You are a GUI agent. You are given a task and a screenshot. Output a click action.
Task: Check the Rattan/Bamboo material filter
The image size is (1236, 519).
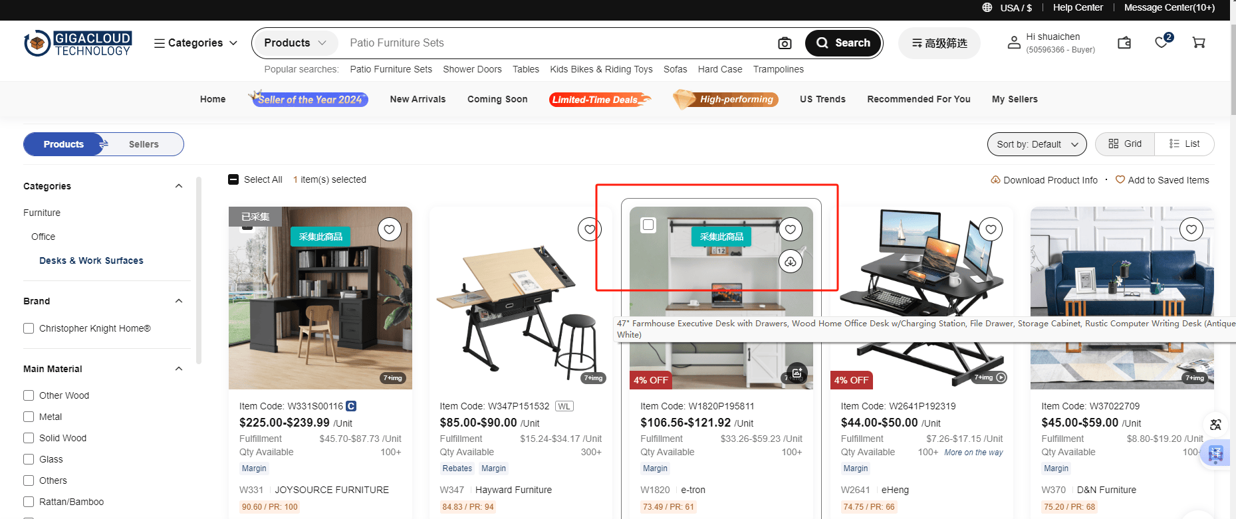[x=29, y=502]
